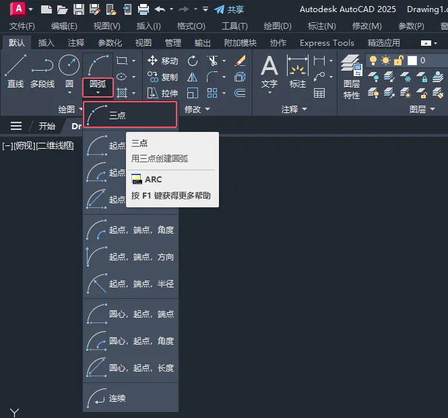Select the 多段线 (Polyline) tool
The image size is (448, 418).
pos(42,71)
